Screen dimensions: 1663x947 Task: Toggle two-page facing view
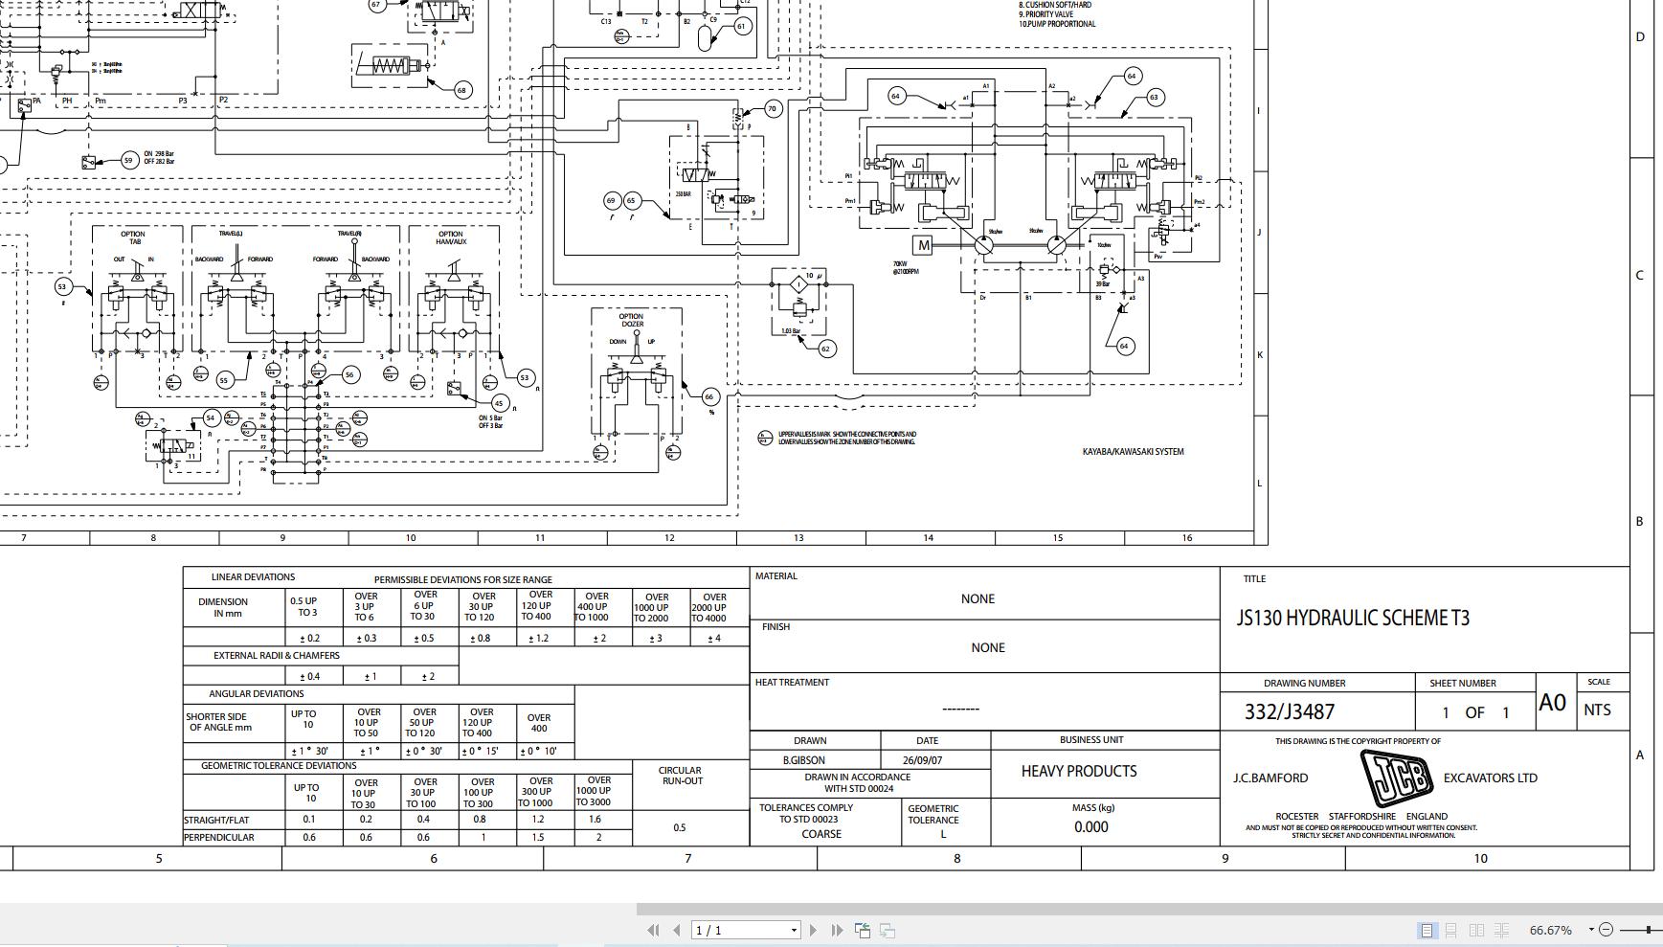tap(1476, 930)
